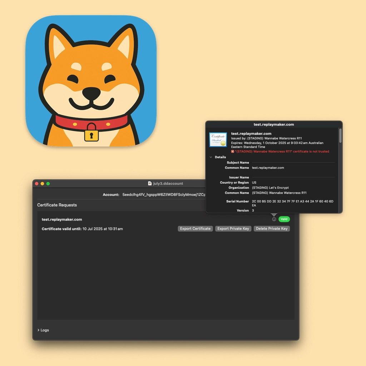Click the Export Certificate button

point(195,228)
